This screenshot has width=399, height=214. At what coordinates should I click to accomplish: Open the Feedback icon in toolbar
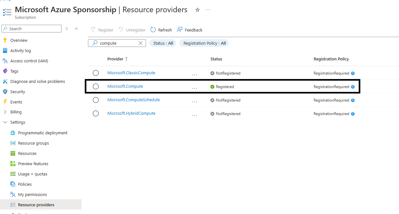point(180,30)
